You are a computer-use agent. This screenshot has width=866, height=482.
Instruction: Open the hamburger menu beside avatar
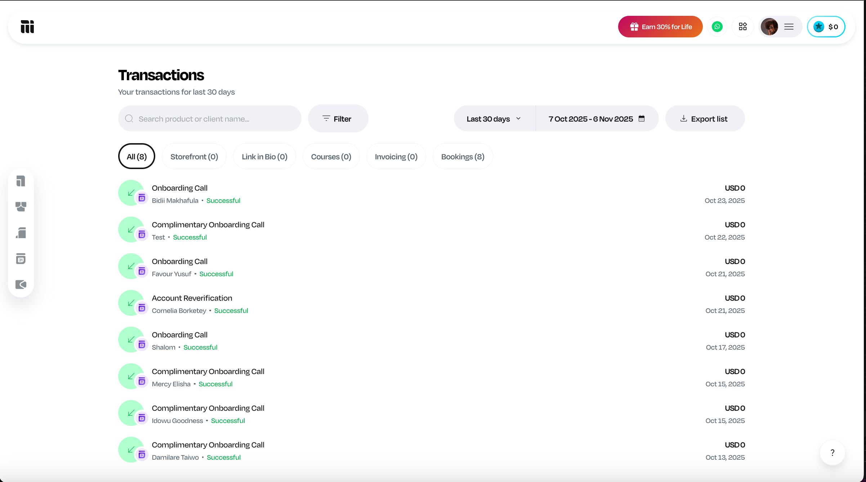point(789,27)
